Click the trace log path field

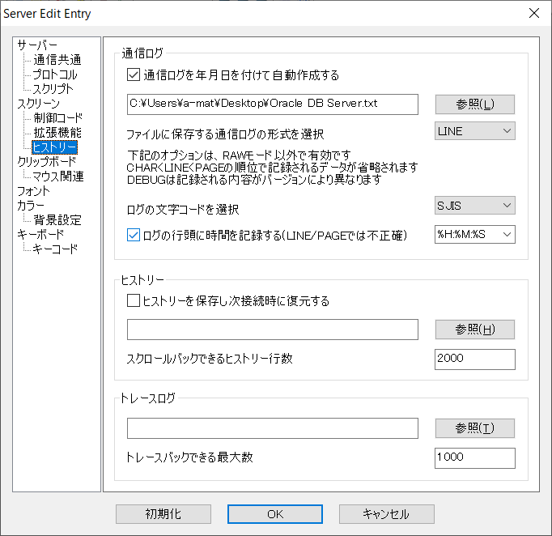(273, 428)
